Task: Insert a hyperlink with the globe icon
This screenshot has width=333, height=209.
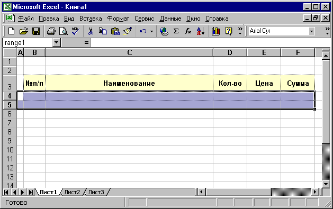Action: coord(164,31)
